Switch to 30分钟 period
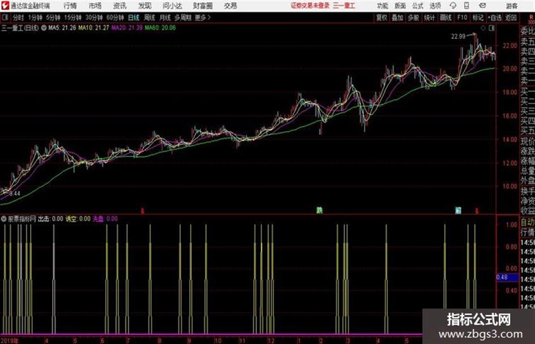Viewport: 535px width, 344px height. [x=94, y=18]
